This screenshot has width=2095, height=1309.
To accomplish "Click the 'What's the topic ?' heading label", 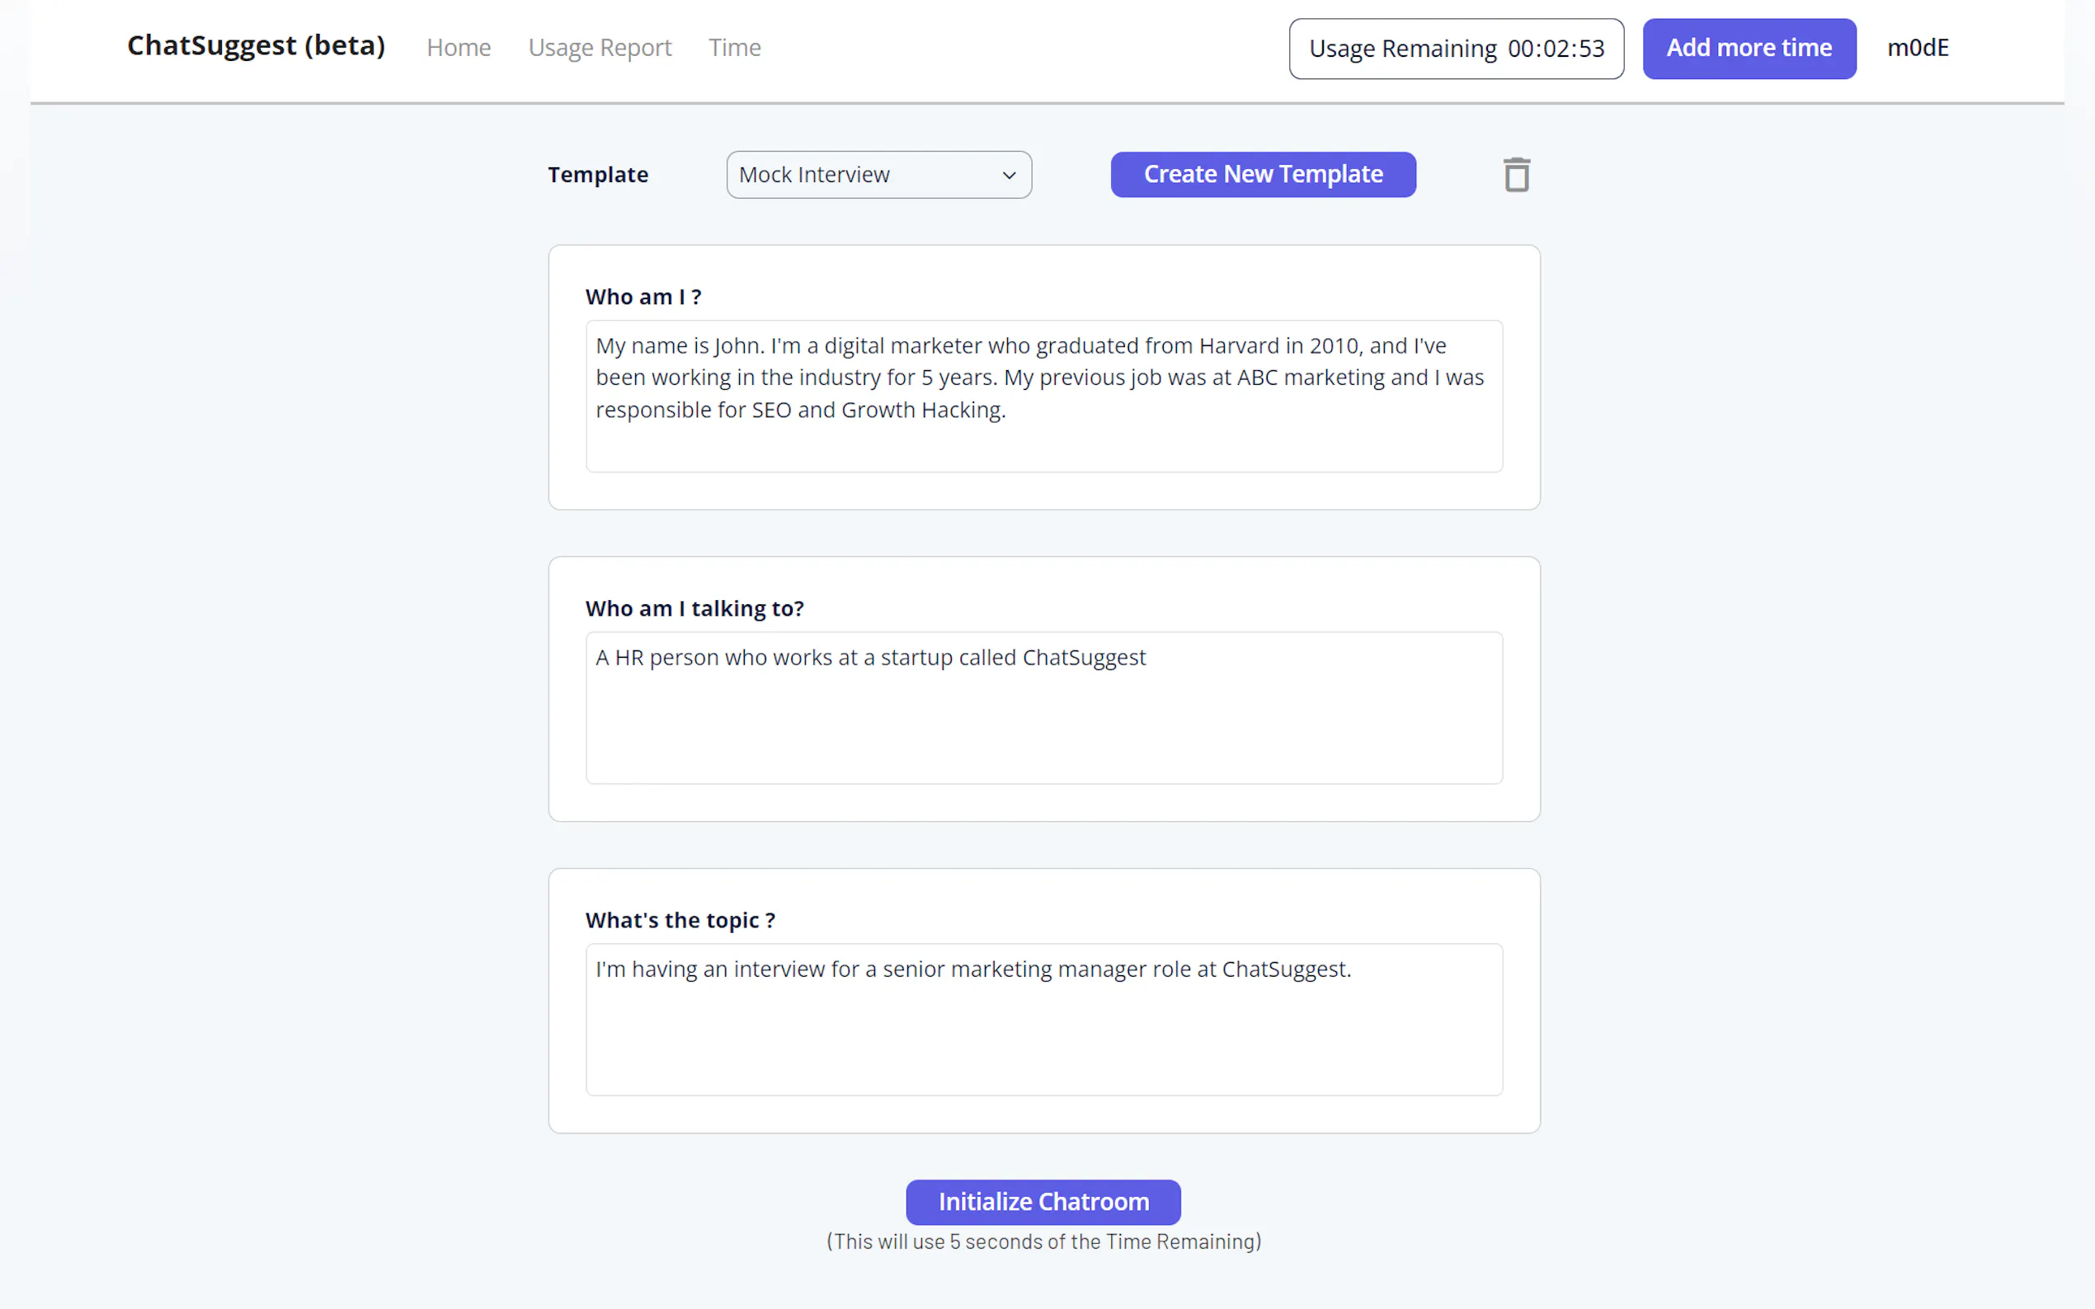I will point(680,920).
